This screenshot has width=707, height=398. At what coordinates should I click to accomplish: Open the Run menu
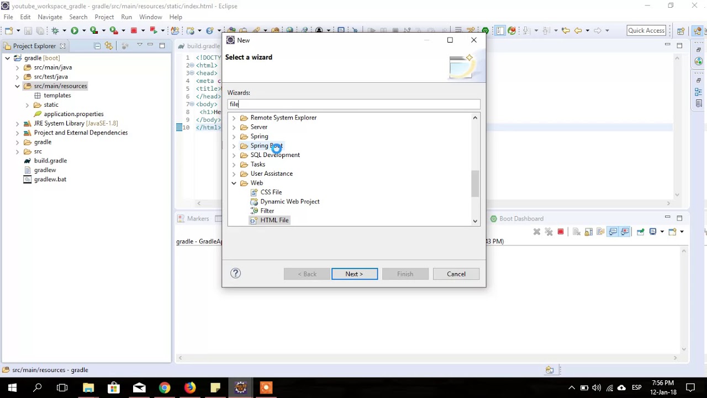tap(126, 17)
